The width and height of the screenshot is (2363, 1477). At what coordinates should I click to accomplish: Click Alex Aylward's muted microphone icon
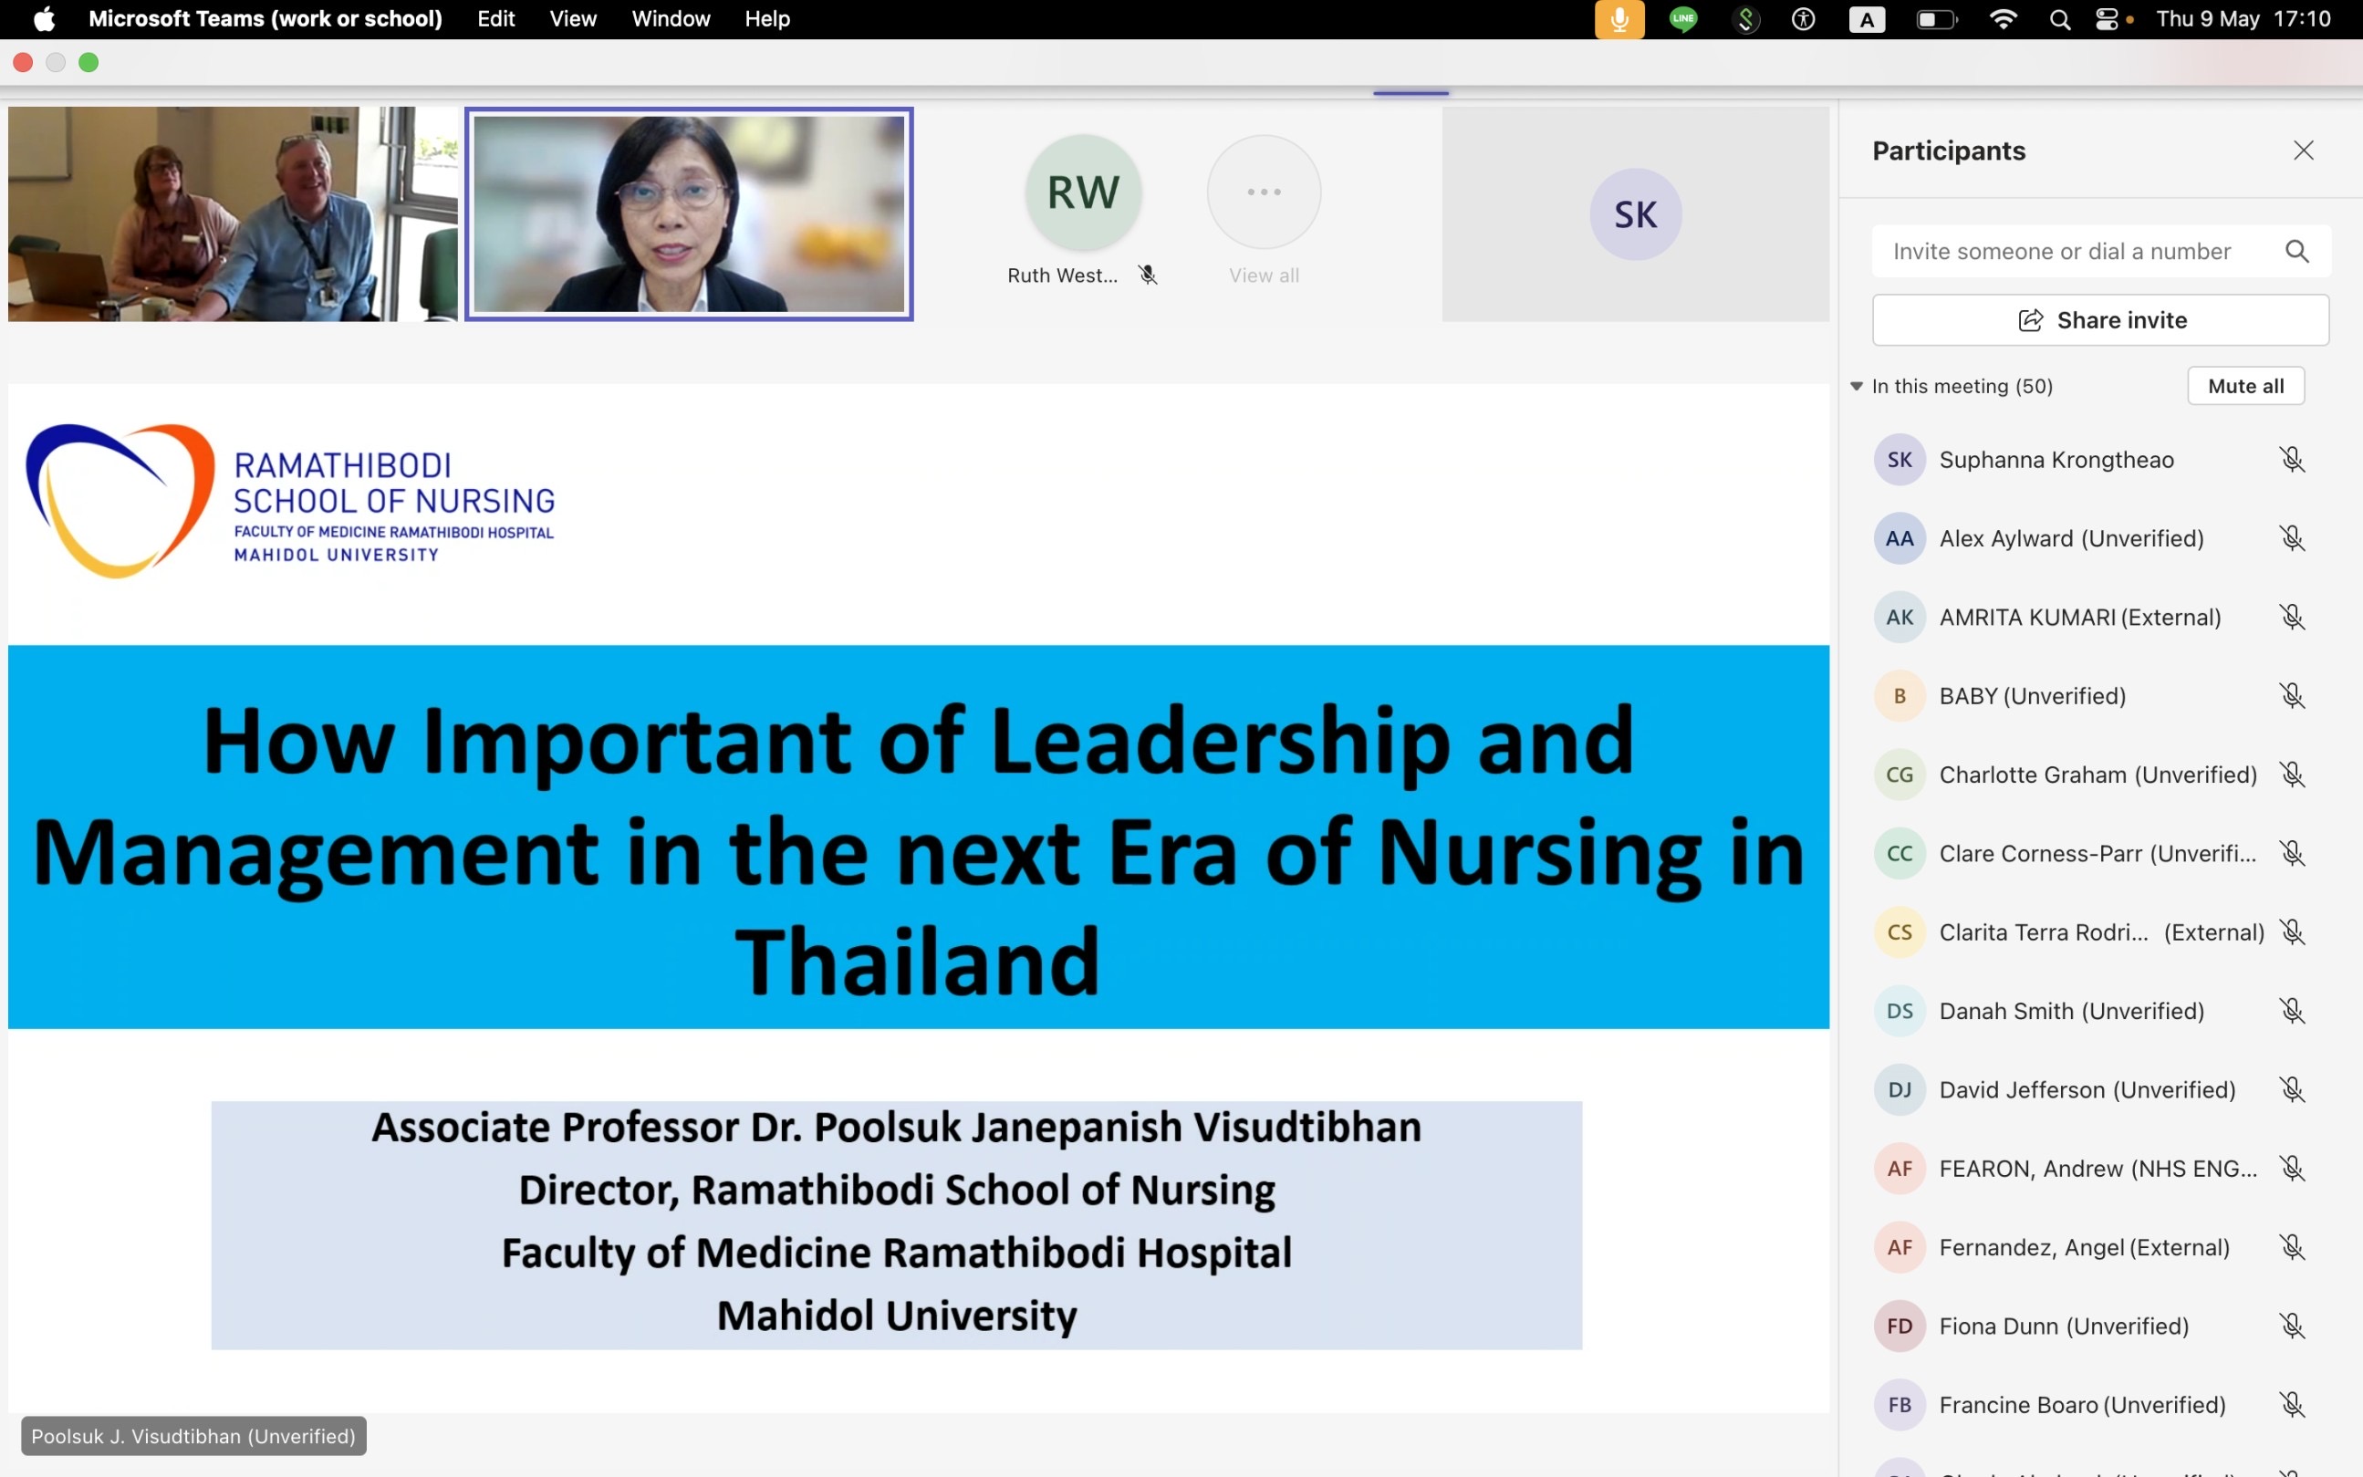pyautogui.click(x=2292, y=538)
